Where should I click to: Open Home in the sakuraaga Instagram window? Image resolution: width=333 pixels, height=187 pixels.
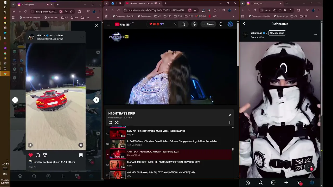[x=248, y=183]
